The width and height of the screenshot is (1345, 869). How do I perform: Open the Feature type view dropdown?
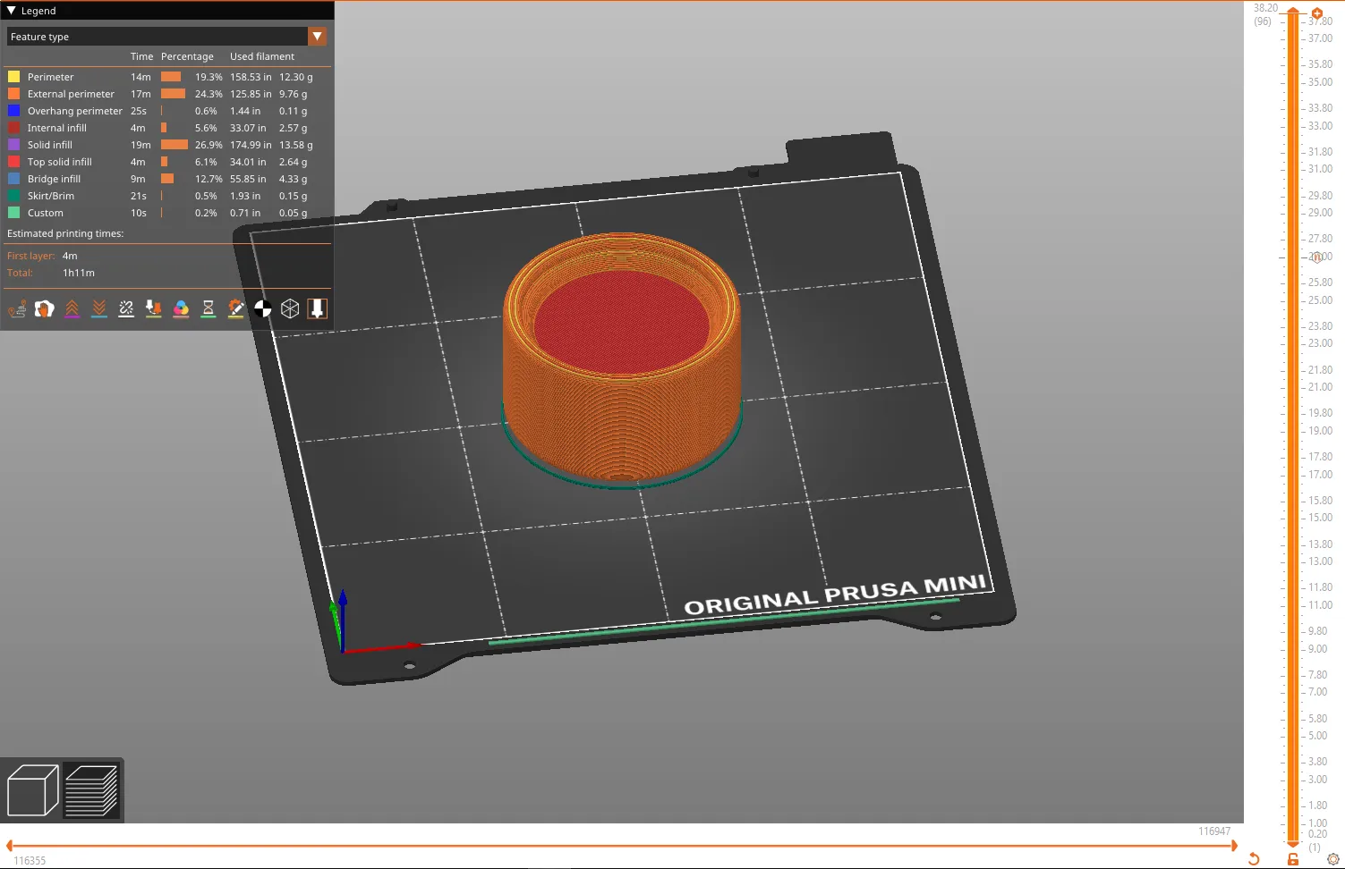[317, 37]
